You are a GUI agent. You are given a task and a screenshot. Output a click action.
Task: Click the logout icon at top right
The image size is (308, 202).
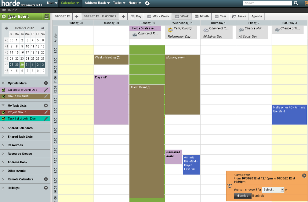[x=306, y=3]
